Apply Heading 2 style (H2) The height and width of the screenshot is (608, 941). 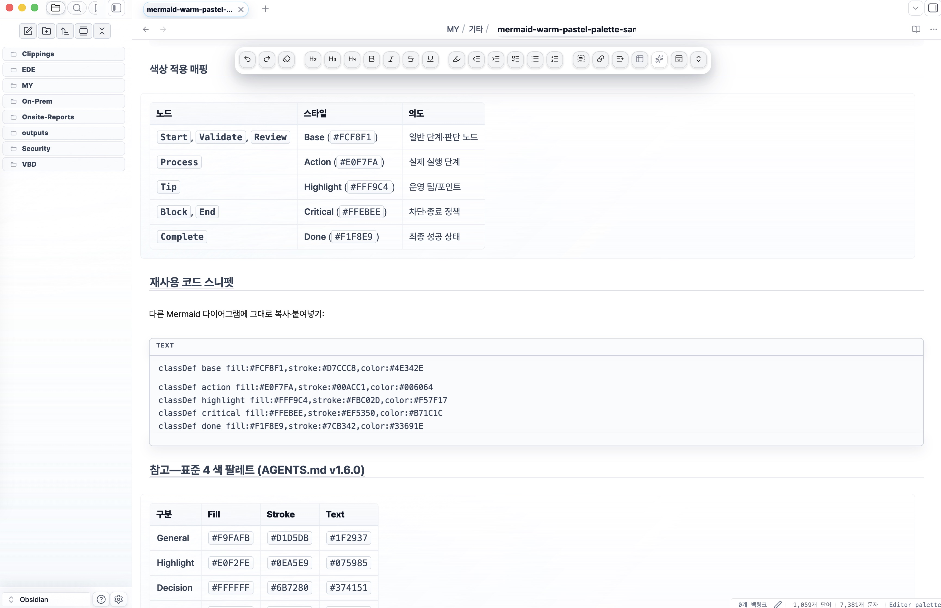click(313, 59)
